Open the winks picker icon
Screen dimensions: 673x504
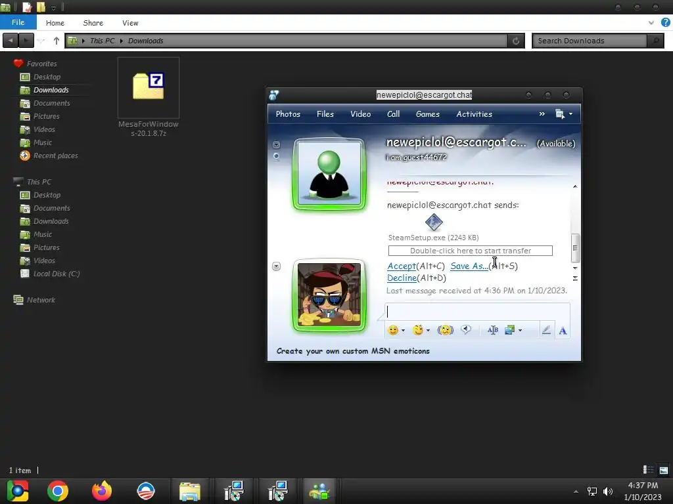tap(417, 330)
